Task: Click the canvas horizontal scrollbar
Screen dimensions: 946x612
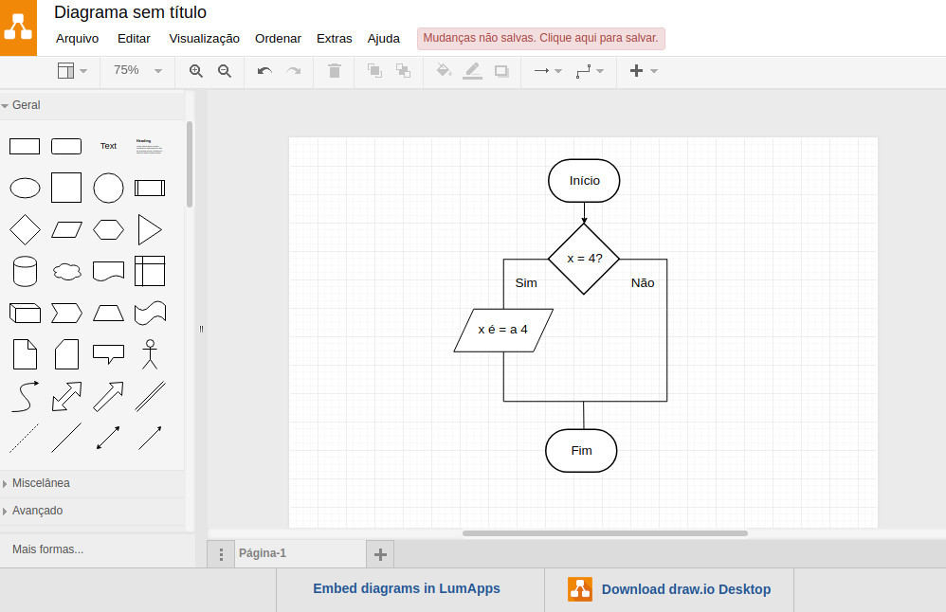Action: pyautogui.click(x=605, y=533)
